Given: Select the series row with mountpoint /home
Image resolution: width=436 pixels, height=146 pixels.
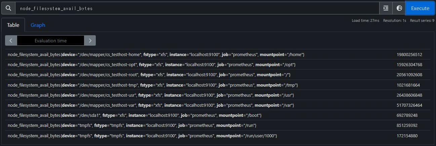Looking at the screenshot, I should [x=217, y=54].
